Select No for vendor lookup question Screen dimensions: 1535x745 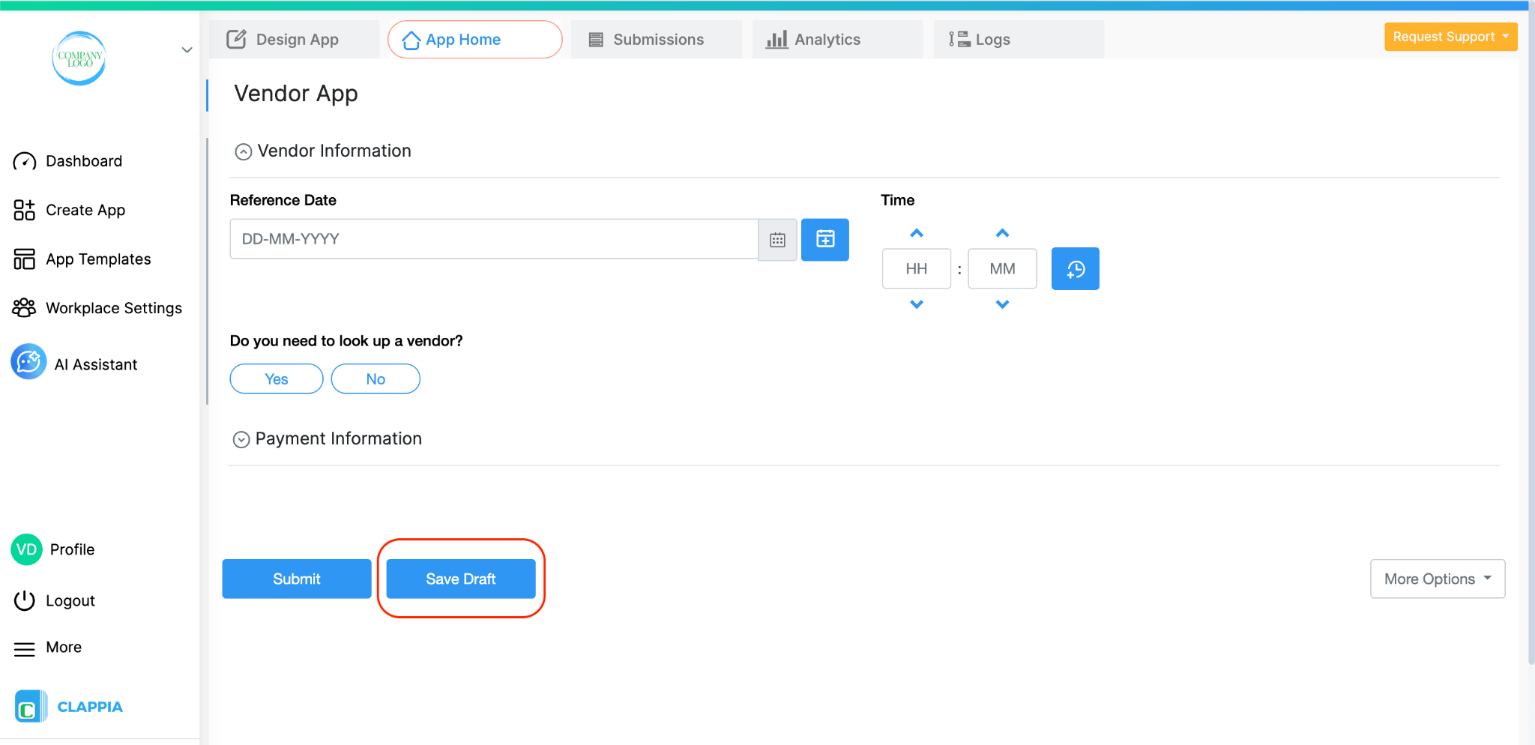click(x=375, y=378)
